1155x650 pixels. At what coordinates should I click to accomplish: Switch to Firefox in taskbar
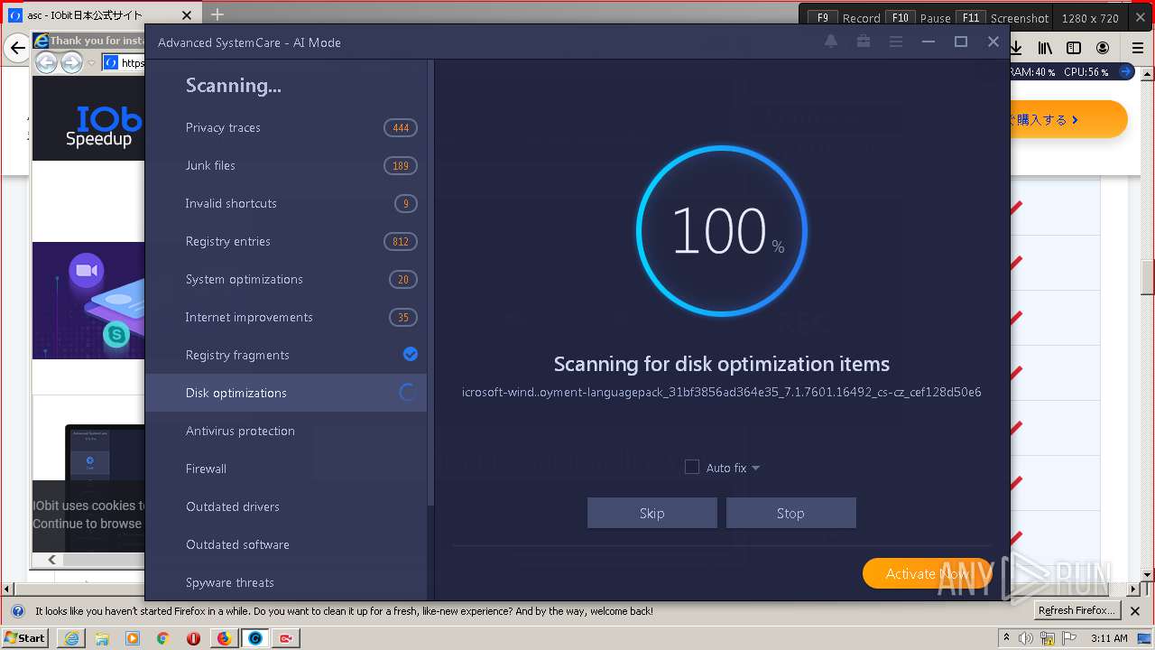click(x=224, y=638)
